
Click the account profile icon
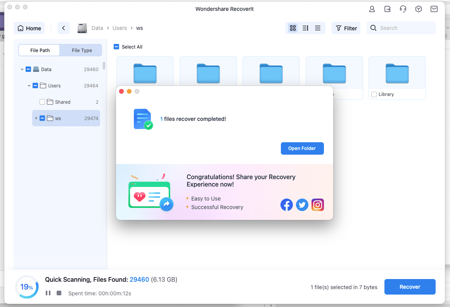[x=372, y=9]
